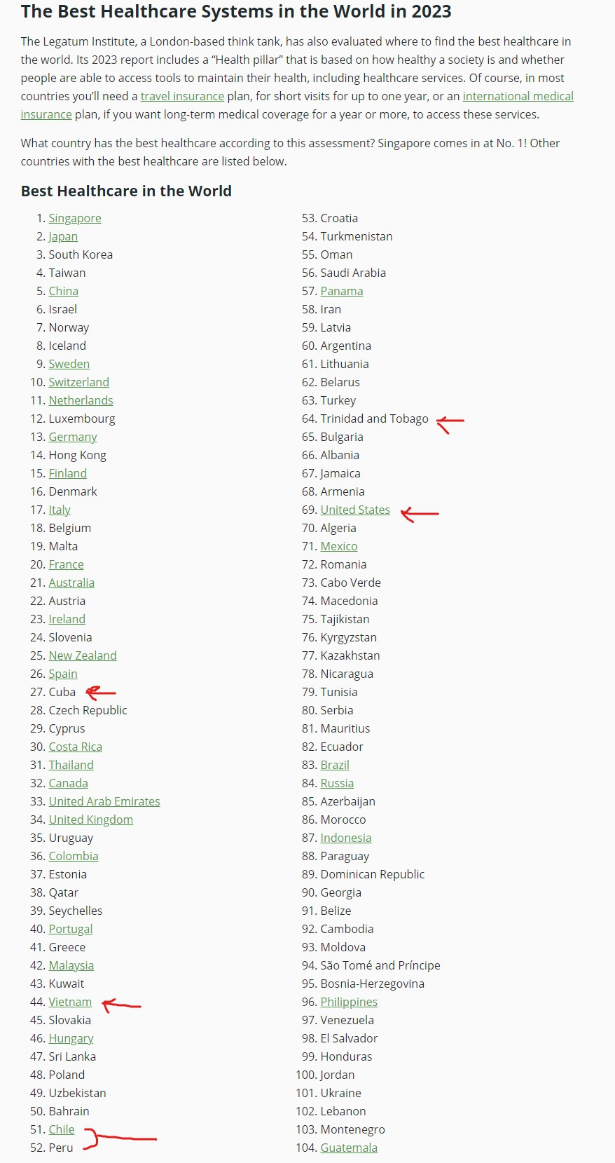Click the New Zealand link
This screenshot has height=1163, width=615.
coord(83,655)
